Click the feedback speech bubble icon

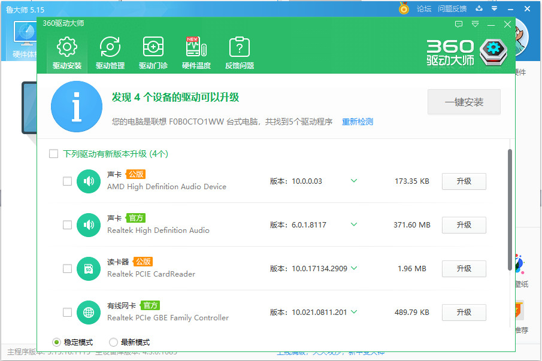pyautogui.click(x=458, y=23)
